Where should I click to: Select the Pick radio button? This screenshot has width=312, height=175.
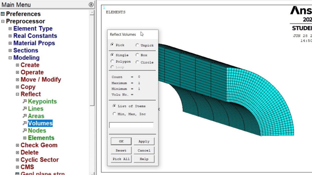[x=112, y=45]
